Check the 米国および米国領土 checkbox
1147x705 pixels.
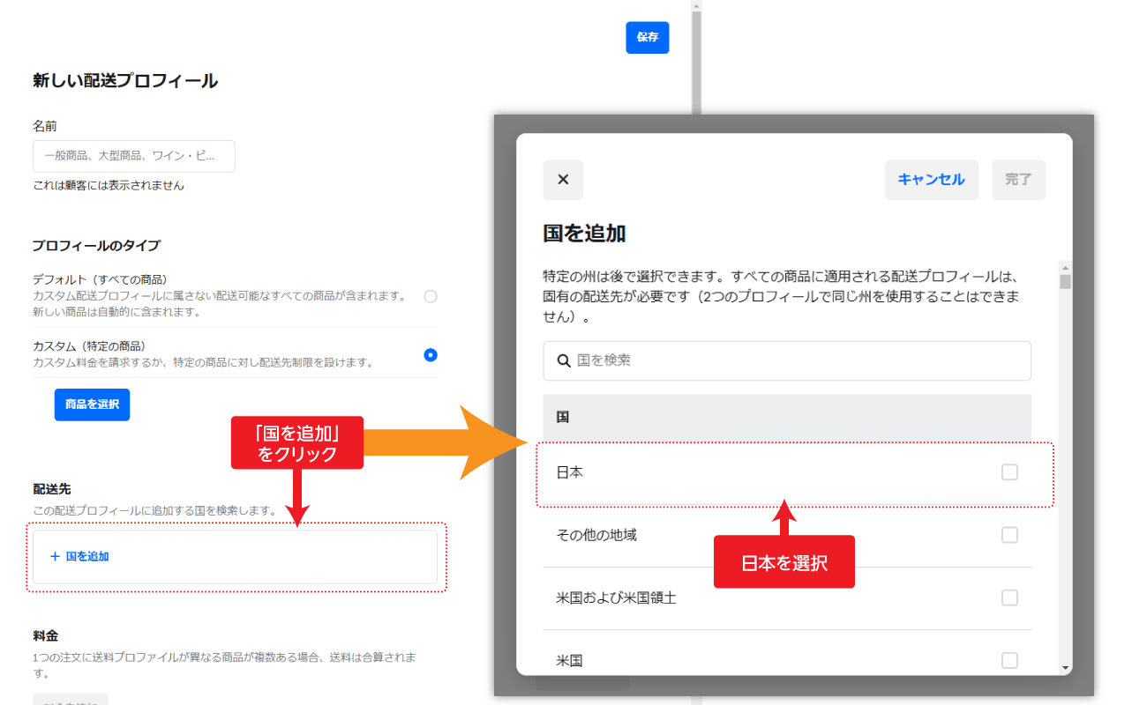coord(1009,597)
